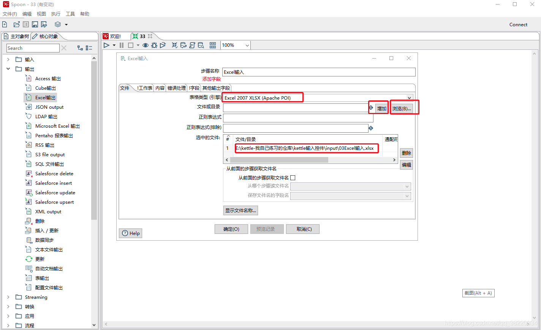Open the 100% zoom dropdown
Screen dimensions: 541x330
click(247, 45)
